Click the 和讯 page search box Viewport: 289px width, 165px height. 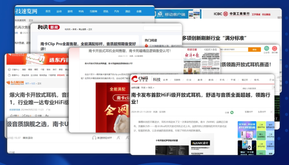click(163, 28)
